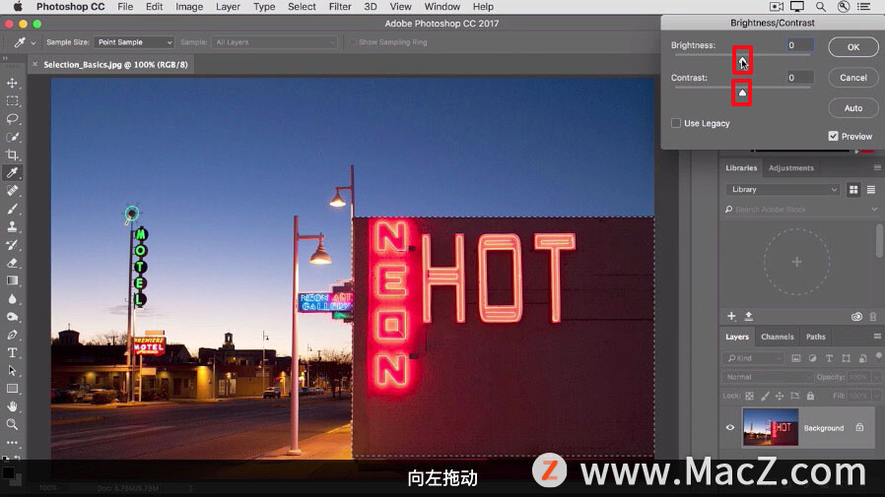Screen dimensions: 885x497
Task: Toggle smart object filter in Layers panel
Action: [x=863, y=358]
